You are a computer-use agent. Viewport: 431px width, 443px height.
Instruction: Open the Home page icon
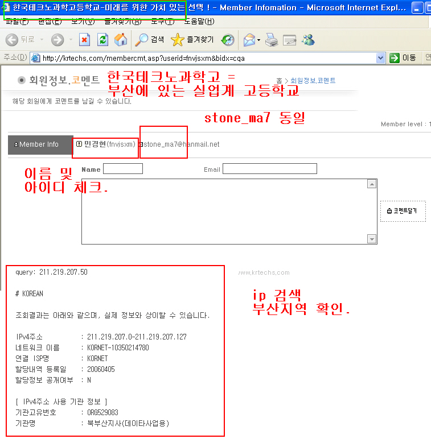tap(121, 40)
